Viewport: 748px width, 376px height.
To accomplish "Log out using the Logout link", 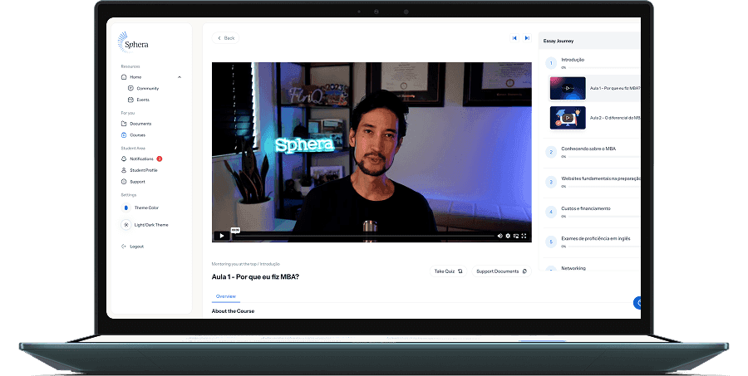I will click(x=133, y=247).
